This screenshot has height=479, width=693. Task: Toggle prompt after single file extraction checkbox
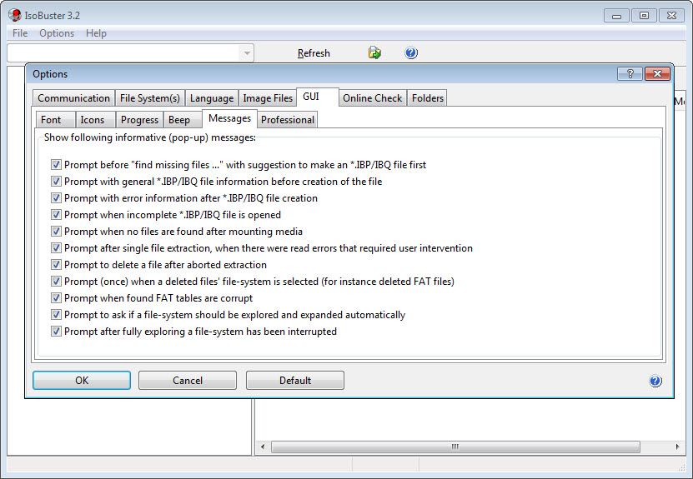click(x=56, y=248)
